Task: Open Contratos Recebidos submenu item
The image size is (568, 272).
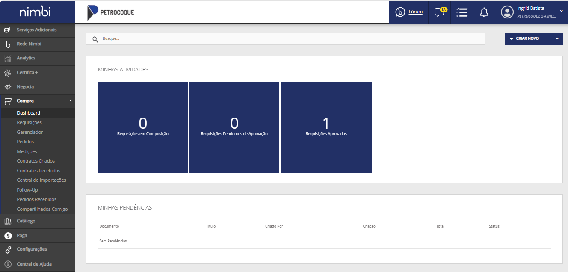Action: (x=38, y=171)
